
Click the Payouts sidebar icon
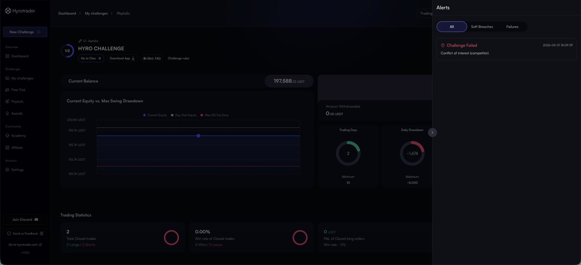[7, 101]
